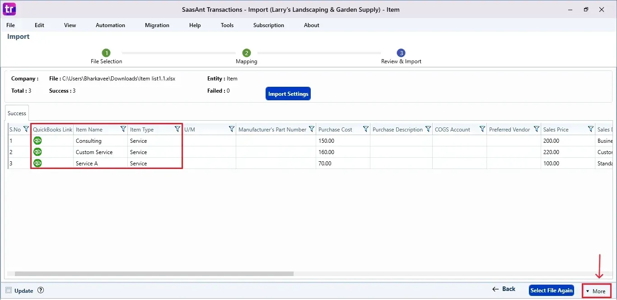Filter the Item Type column
Screen dimensions: 617x300
tap(178, 129)
